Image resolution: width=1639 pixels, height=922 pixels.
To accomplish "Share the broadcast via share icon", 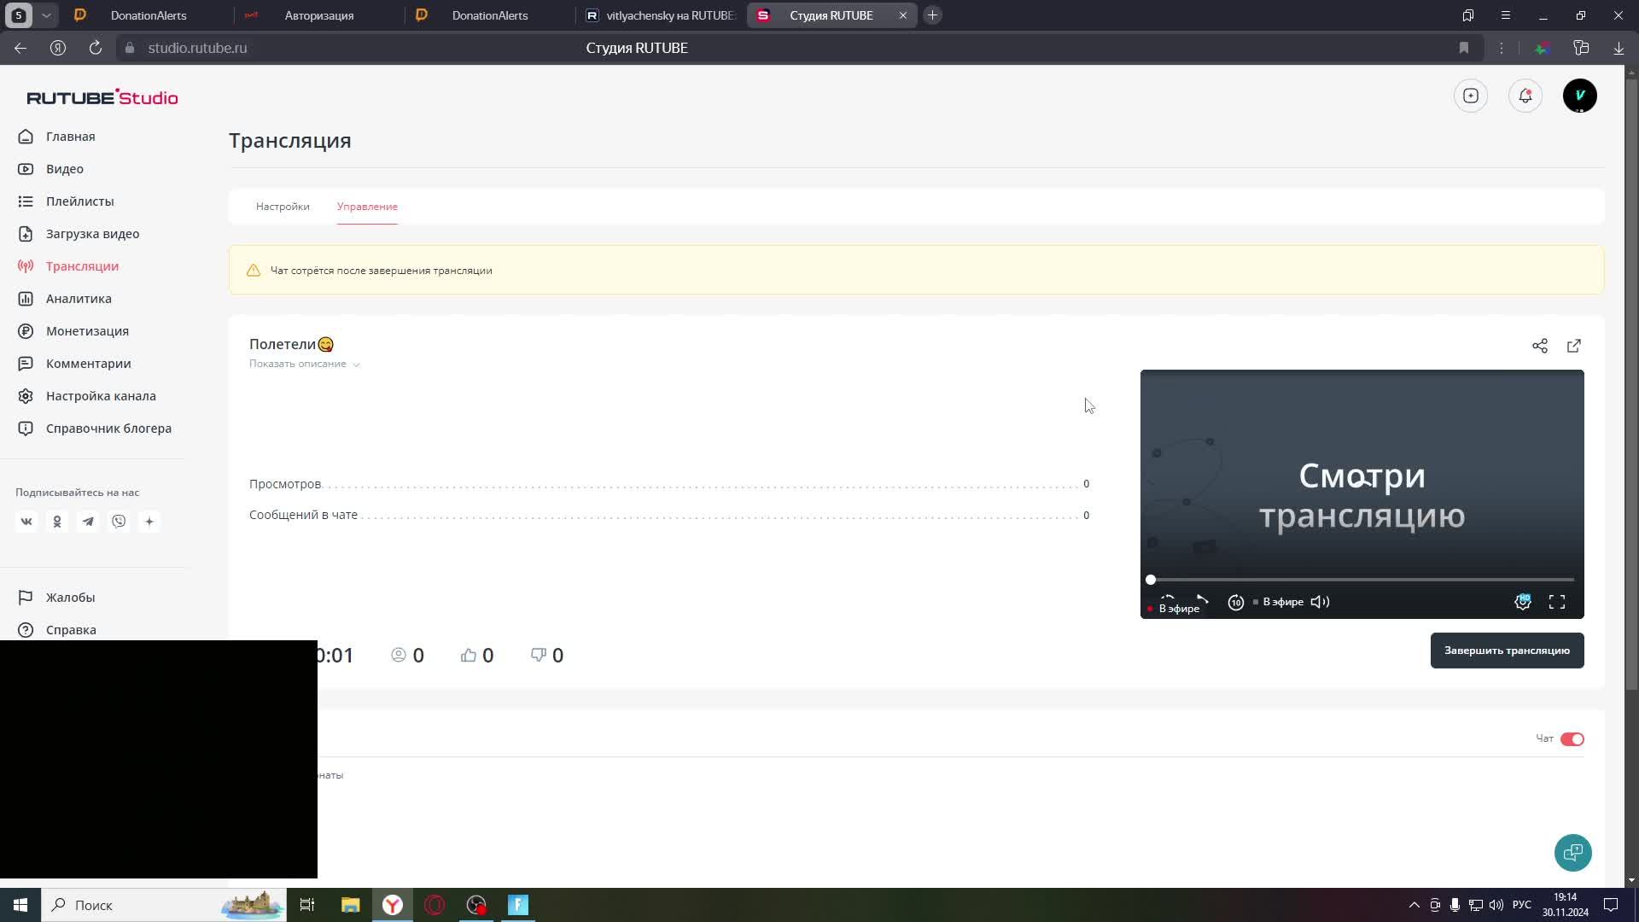I will [x=1539, y=346].
